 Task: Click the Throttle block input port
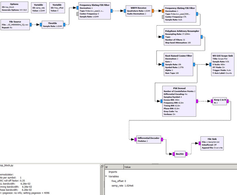(41, 25)
